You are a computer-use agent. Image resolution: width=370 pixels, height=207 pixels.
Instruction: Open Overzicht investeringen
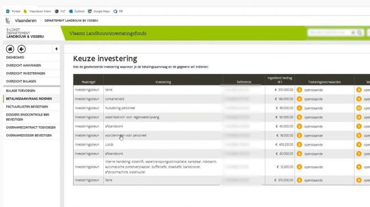point(26,73)
